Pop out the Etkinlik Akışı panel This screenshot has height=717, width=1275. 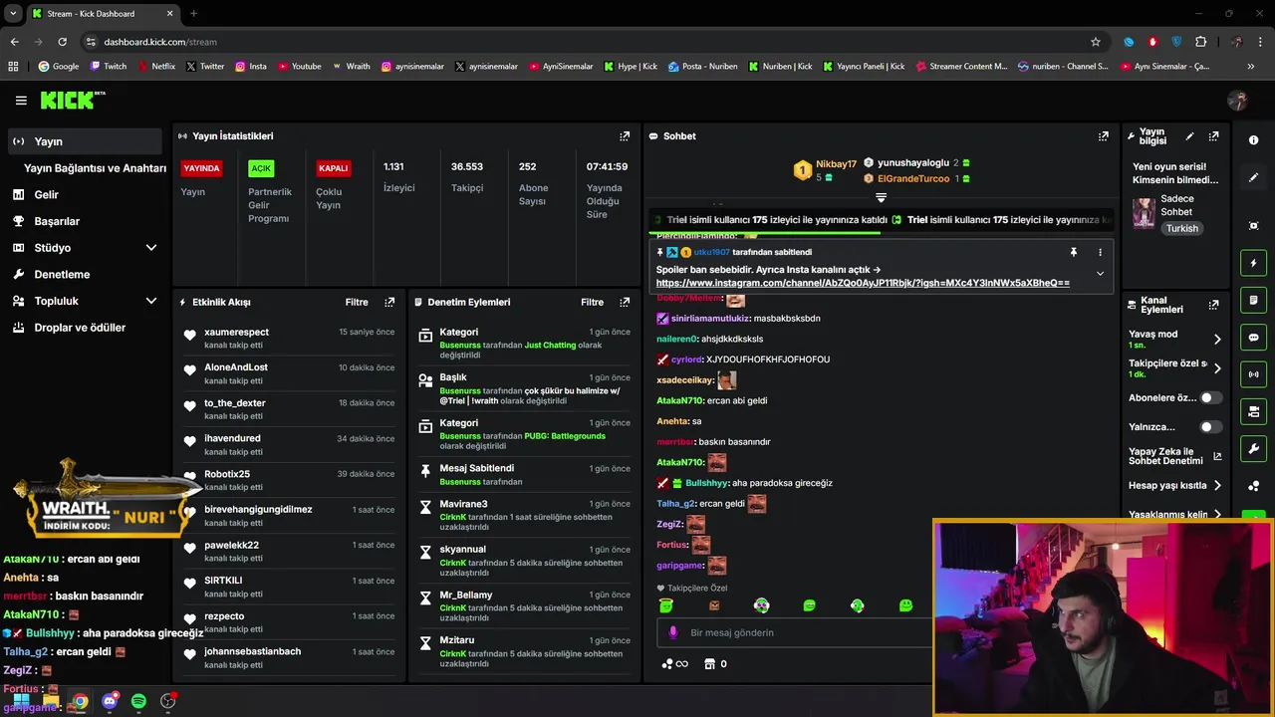click(389, 302)
